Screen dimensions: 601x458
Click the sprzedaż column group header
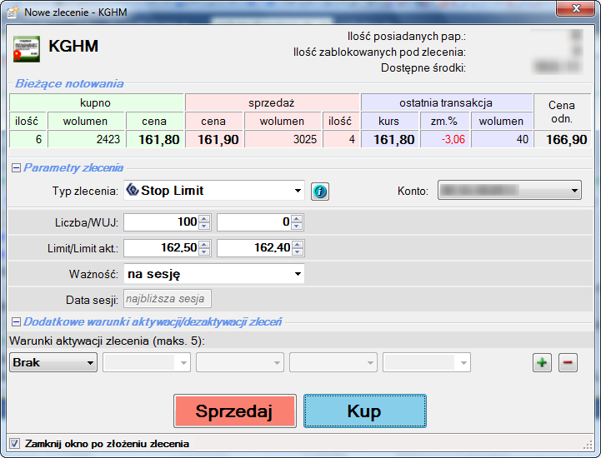tap(273, 102)
